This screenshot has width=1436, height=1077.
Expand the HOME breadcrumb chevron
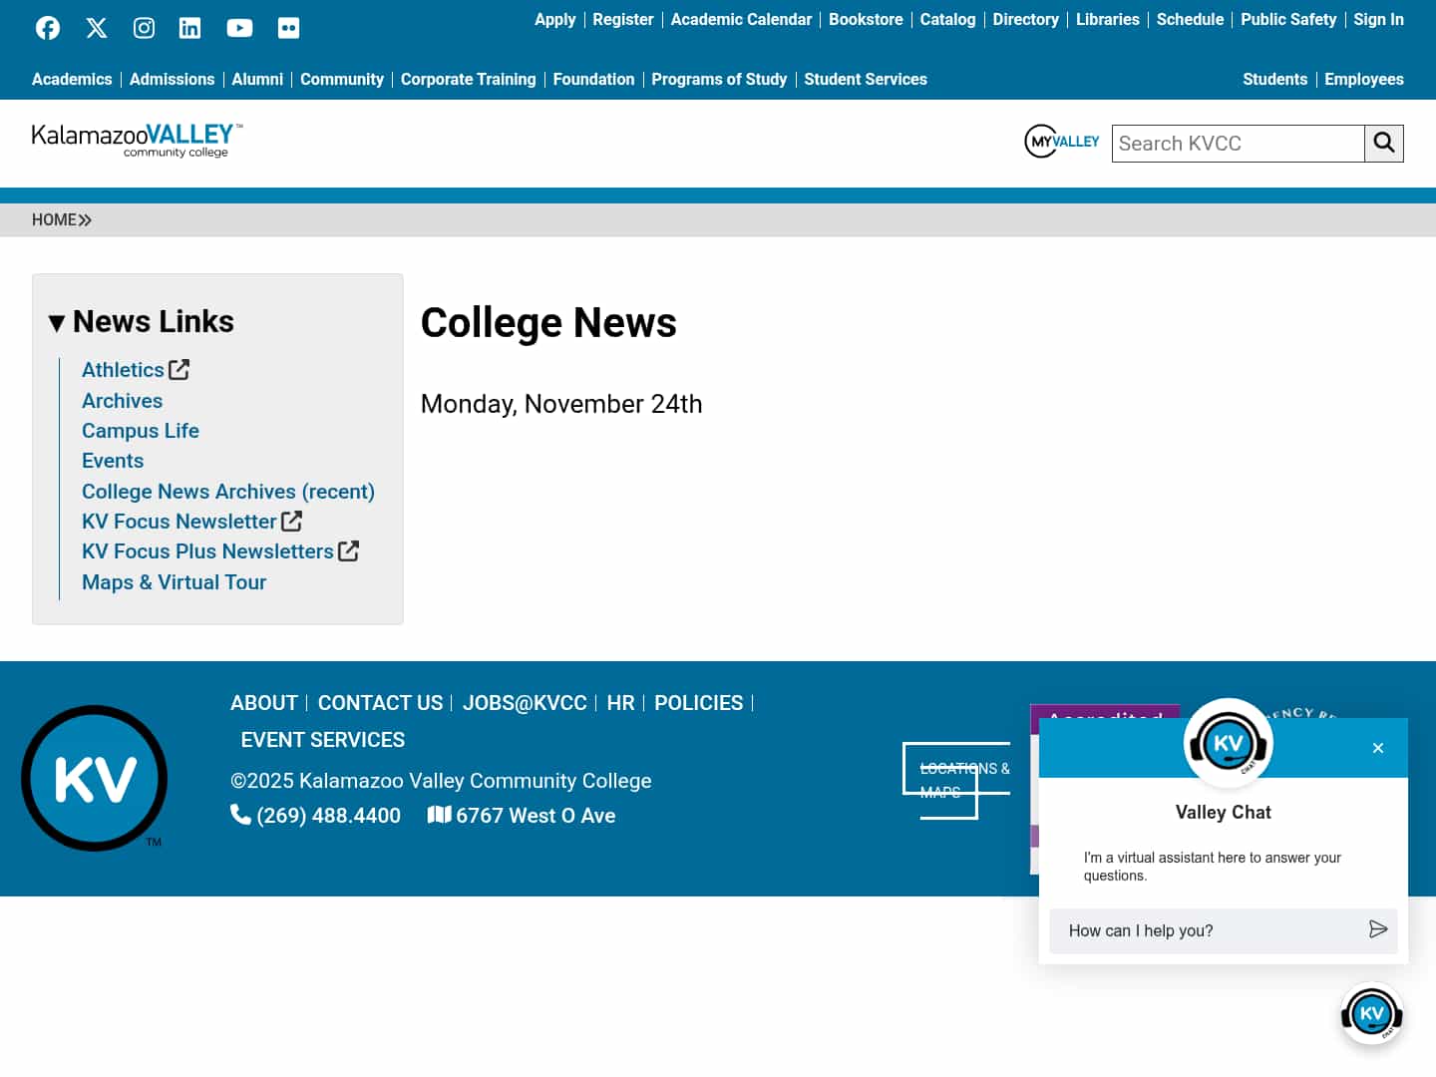click(x=86, y=219)
